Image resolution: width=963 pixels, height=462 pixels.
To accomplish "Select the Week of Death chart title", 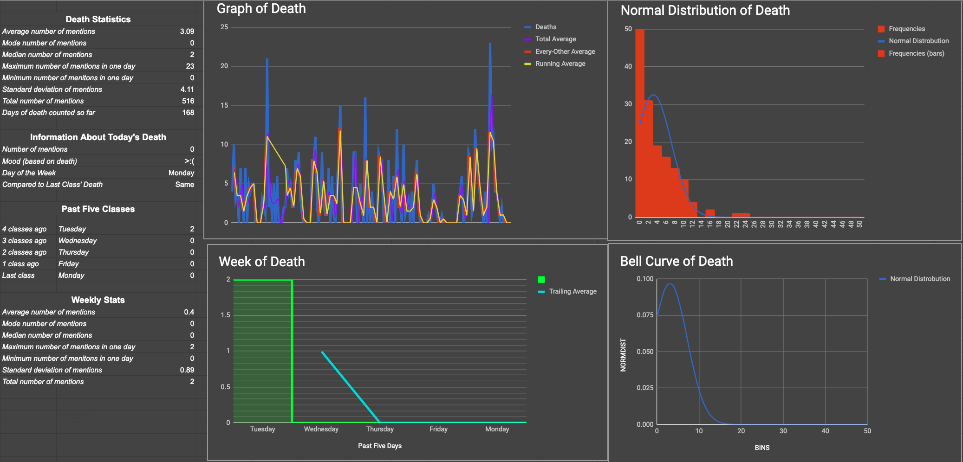I will click(x=262, y=262).
